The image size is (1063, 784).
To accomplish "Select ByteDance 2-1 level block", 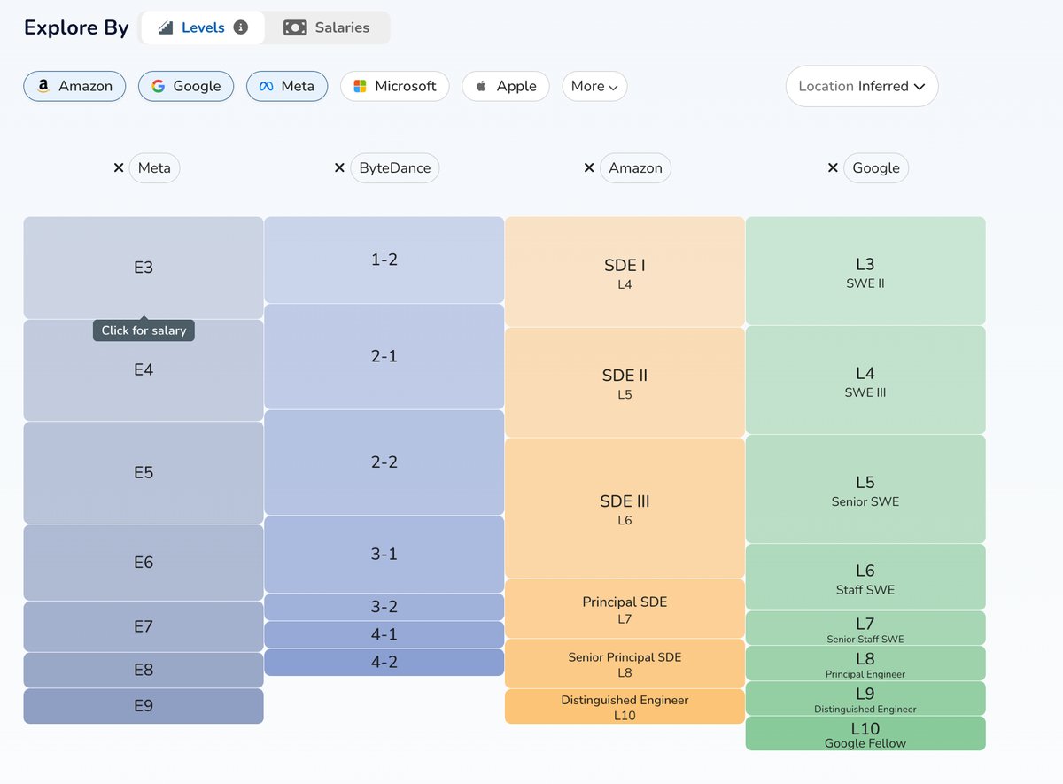I will click(x=384, y=356).
